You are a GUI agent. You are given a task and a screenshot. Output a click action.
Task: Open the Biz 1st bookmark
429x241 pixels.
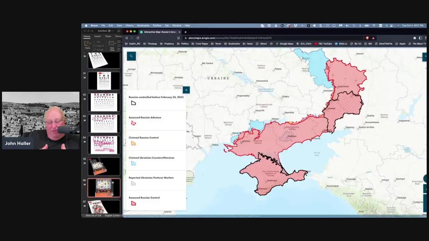[356, 44]
